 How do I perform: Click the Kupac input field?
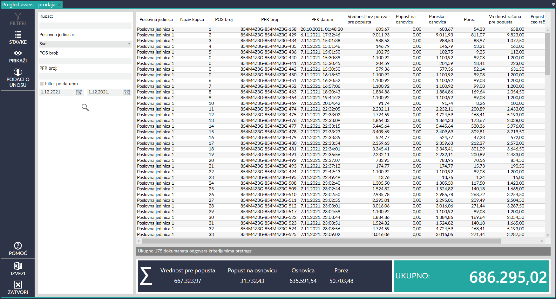85,26
